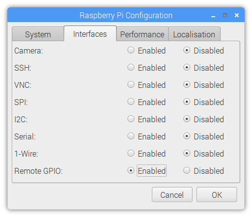This screenshot has width=252, height=217.
Task: Switch to the System tab
Action: coord(38,34)
